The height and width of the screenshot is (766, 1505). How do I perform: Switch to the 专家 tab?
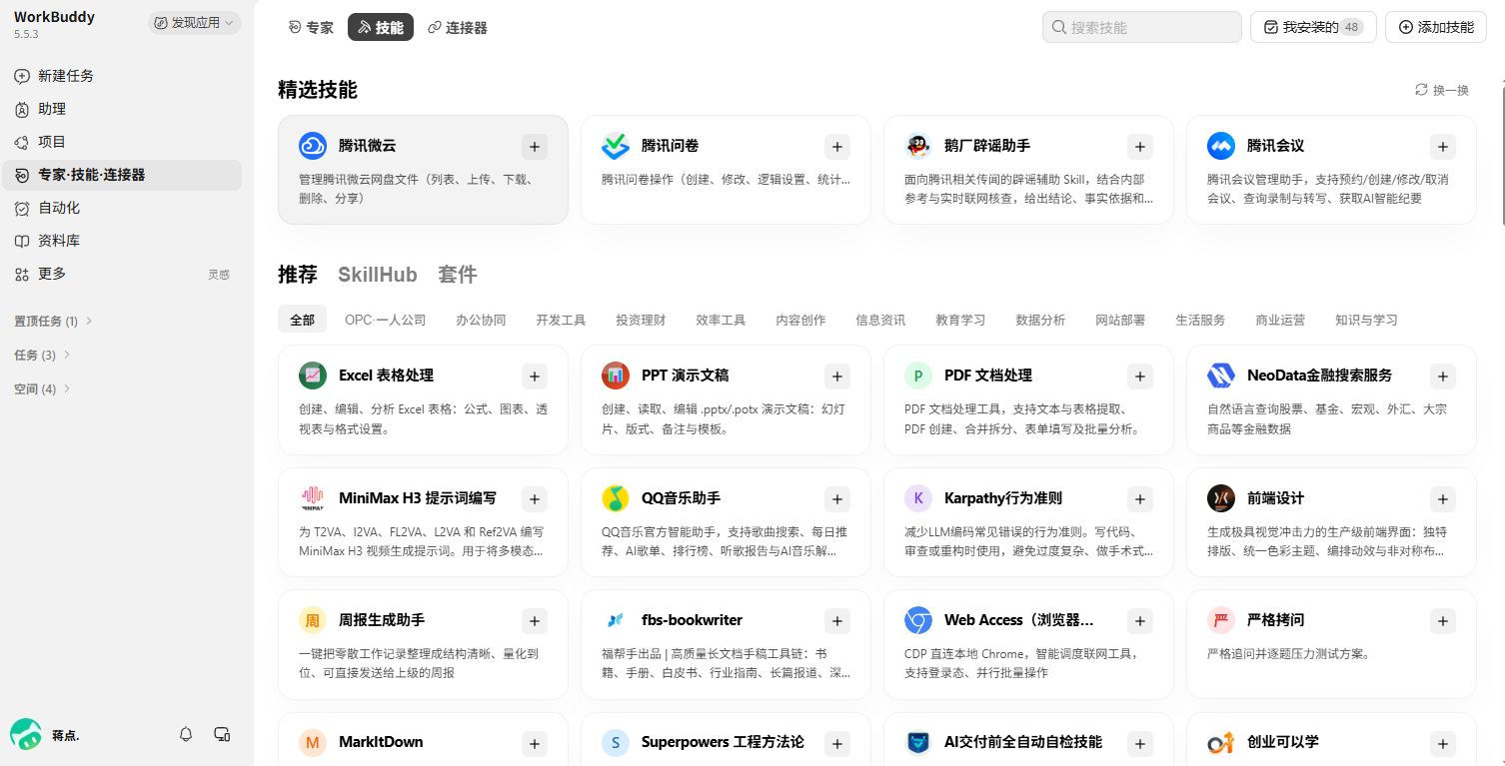pos(311,28)
